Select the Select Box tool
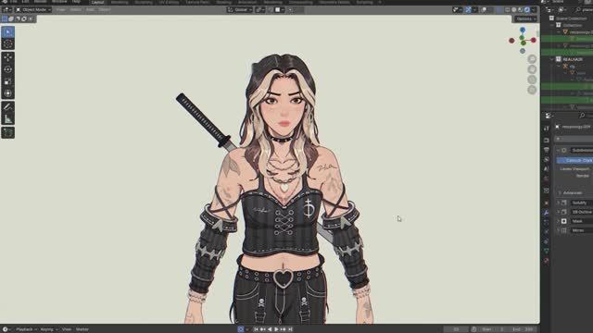The image size is (593, 333). [x=8, y=32]
